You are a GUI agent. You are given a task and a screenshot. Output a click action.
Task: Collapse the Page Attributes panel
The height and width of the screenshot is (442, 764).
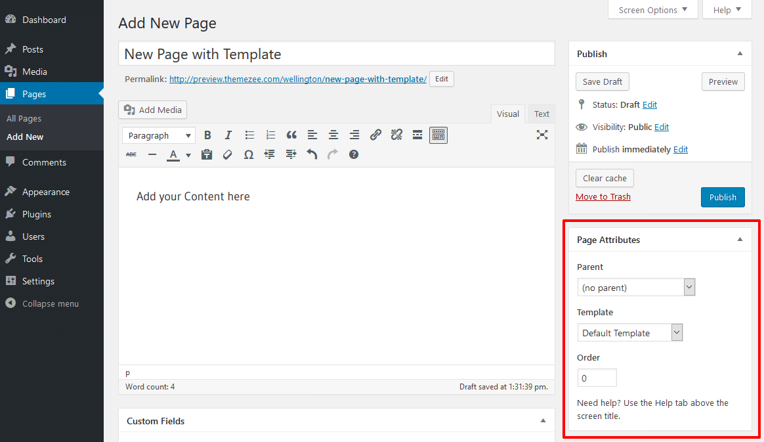tap(740, 239)
